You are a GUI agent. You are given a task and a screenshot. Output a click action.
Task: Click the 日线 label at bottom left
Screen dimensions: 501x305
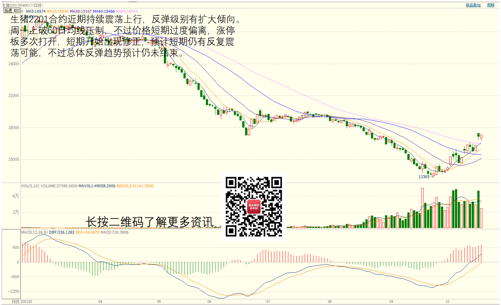tap(15, 301)
